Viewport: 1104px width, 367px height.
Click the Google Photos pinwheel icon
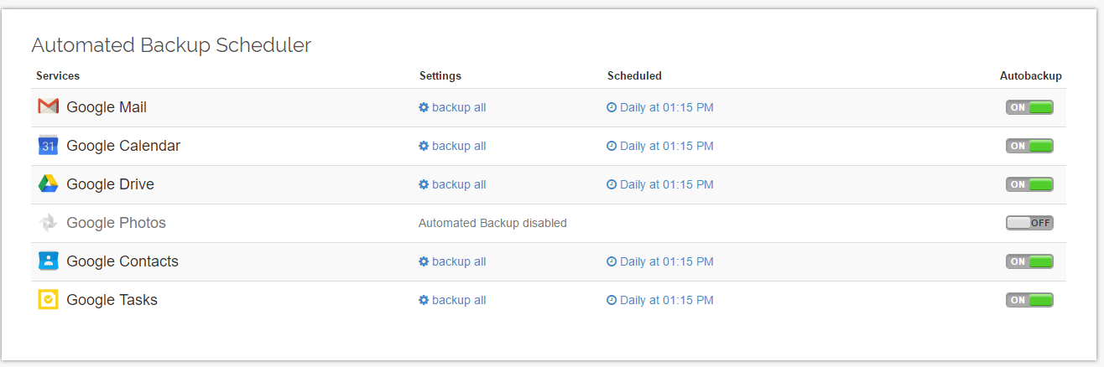(48, 222)
